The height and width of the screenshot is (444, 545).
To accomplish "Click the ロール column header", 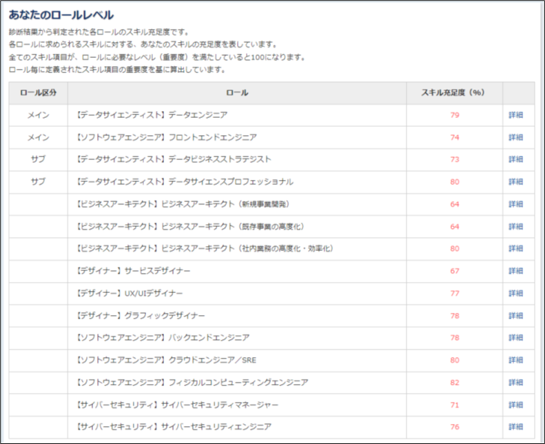I will [237, 93].
